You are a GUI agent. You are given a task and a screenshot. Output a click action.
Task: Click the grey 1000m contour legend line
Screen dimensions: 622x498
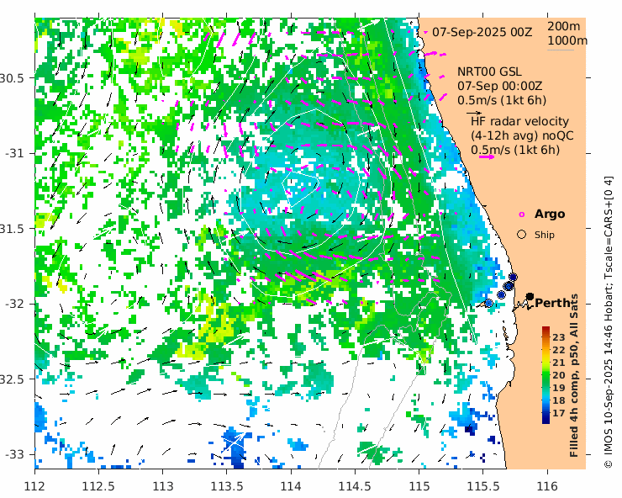click(561, 50)
